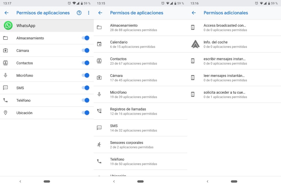This screenshot has width=281, height=187.
Task: Go back from Permisos adicionales screen
Action: pos(194,13)
